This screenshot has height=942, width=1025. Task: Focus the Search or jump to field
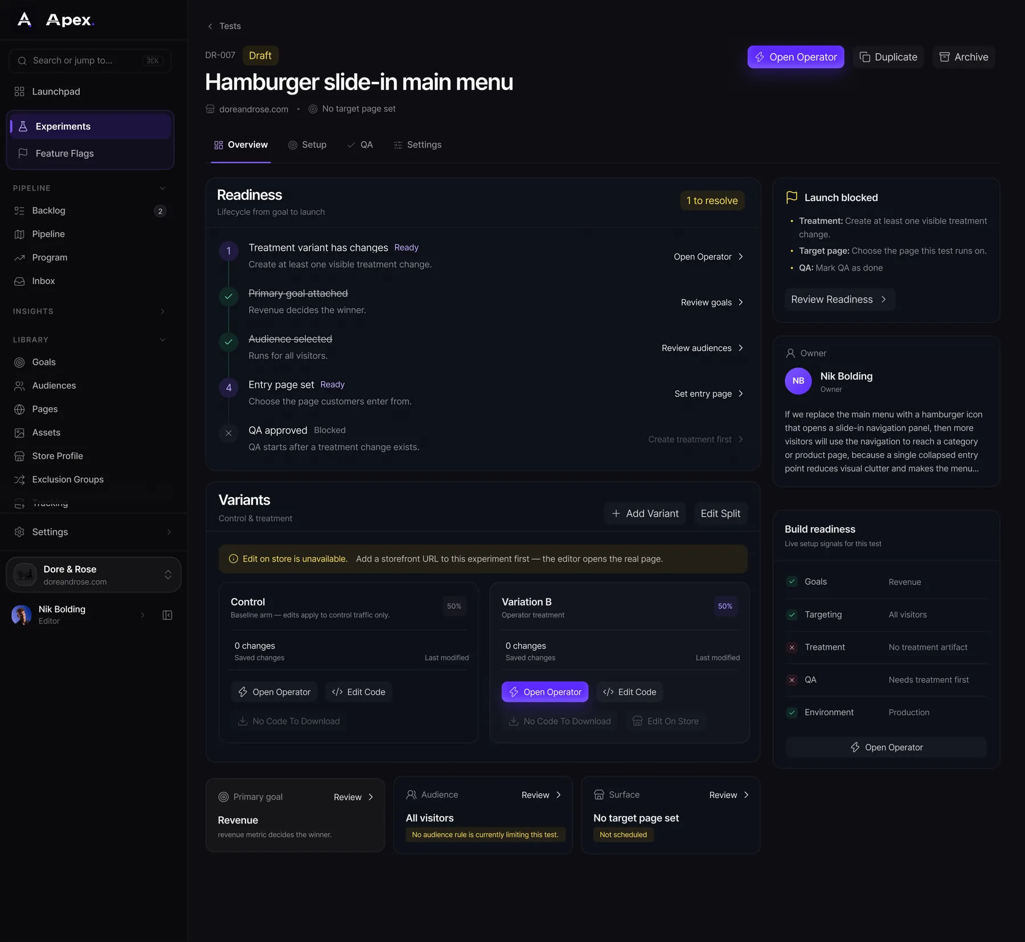pyautogui.click(x=90, y=60)
